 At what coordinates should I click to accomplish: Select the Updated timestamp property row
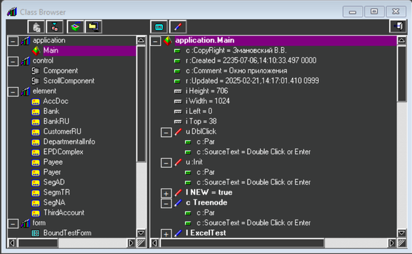(x=252, y=81)
